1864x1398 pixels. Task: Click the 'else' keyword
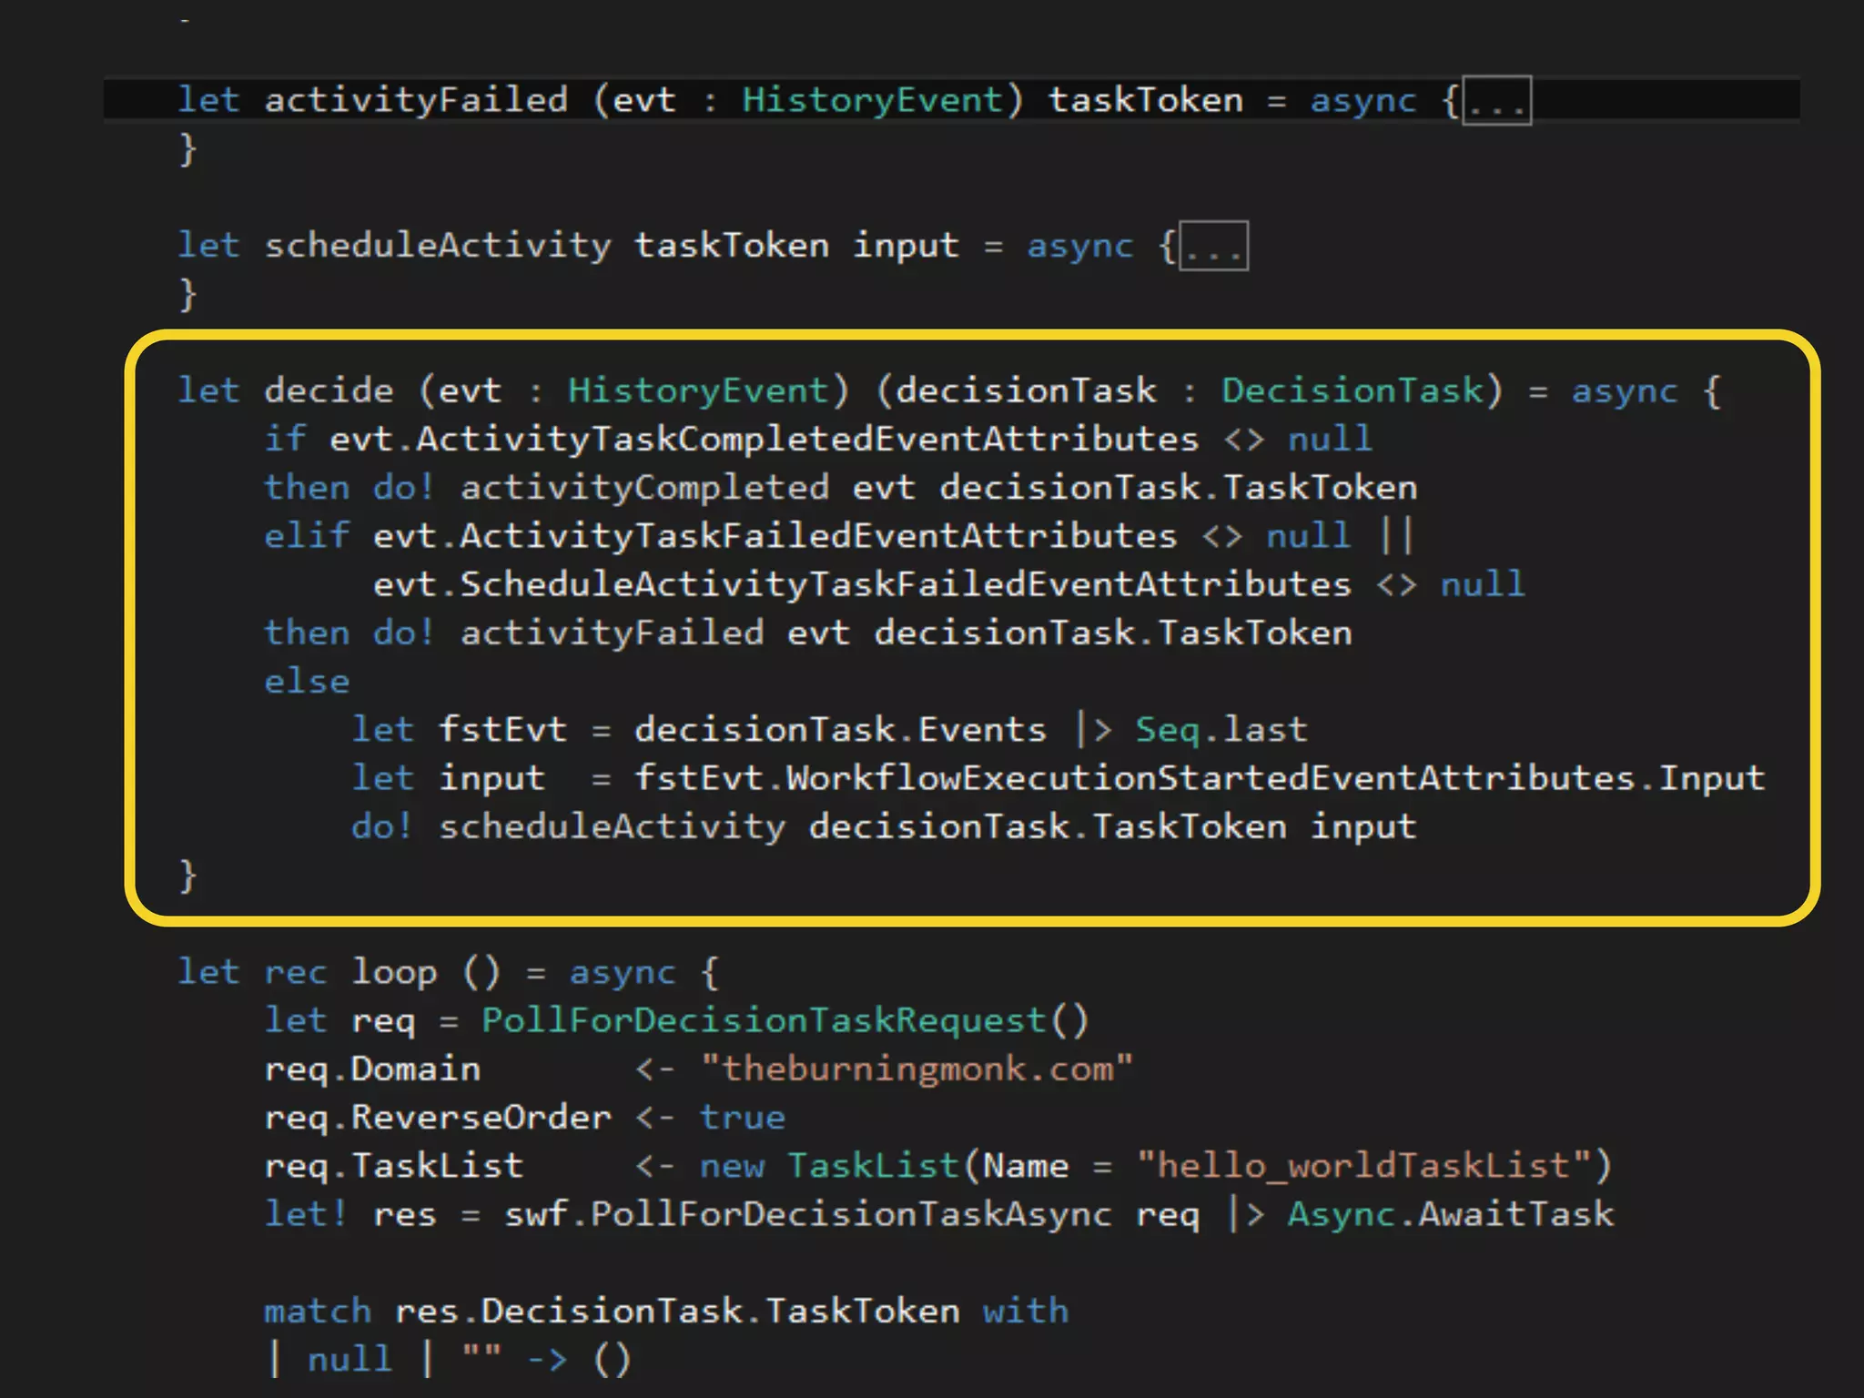(307, 682)
